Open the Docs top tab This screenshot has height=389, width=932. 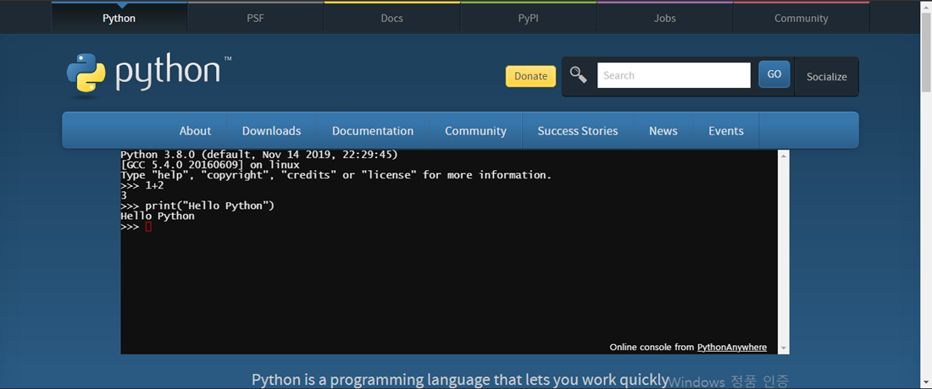(391, 18)
